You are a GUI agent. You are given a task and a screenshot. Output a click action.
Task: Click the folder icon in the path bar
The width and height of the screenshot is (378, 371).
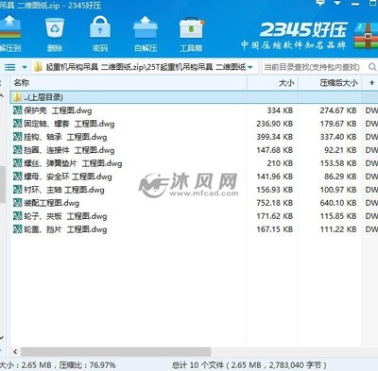pos(38,67)
